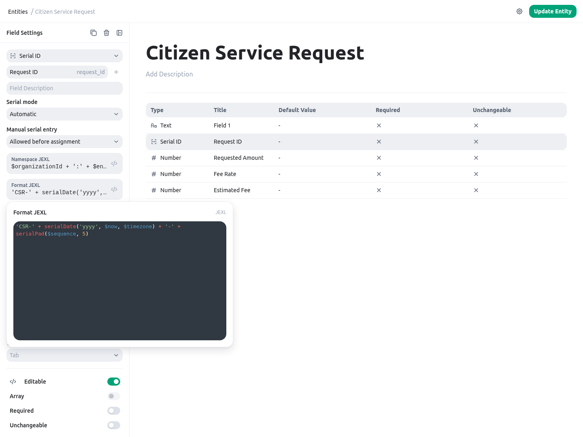Image resolution: width=583 pixels, height=437 pixels.
Task: Click the Field Description input
Action: pyautogui.click(x=64, y=88)
